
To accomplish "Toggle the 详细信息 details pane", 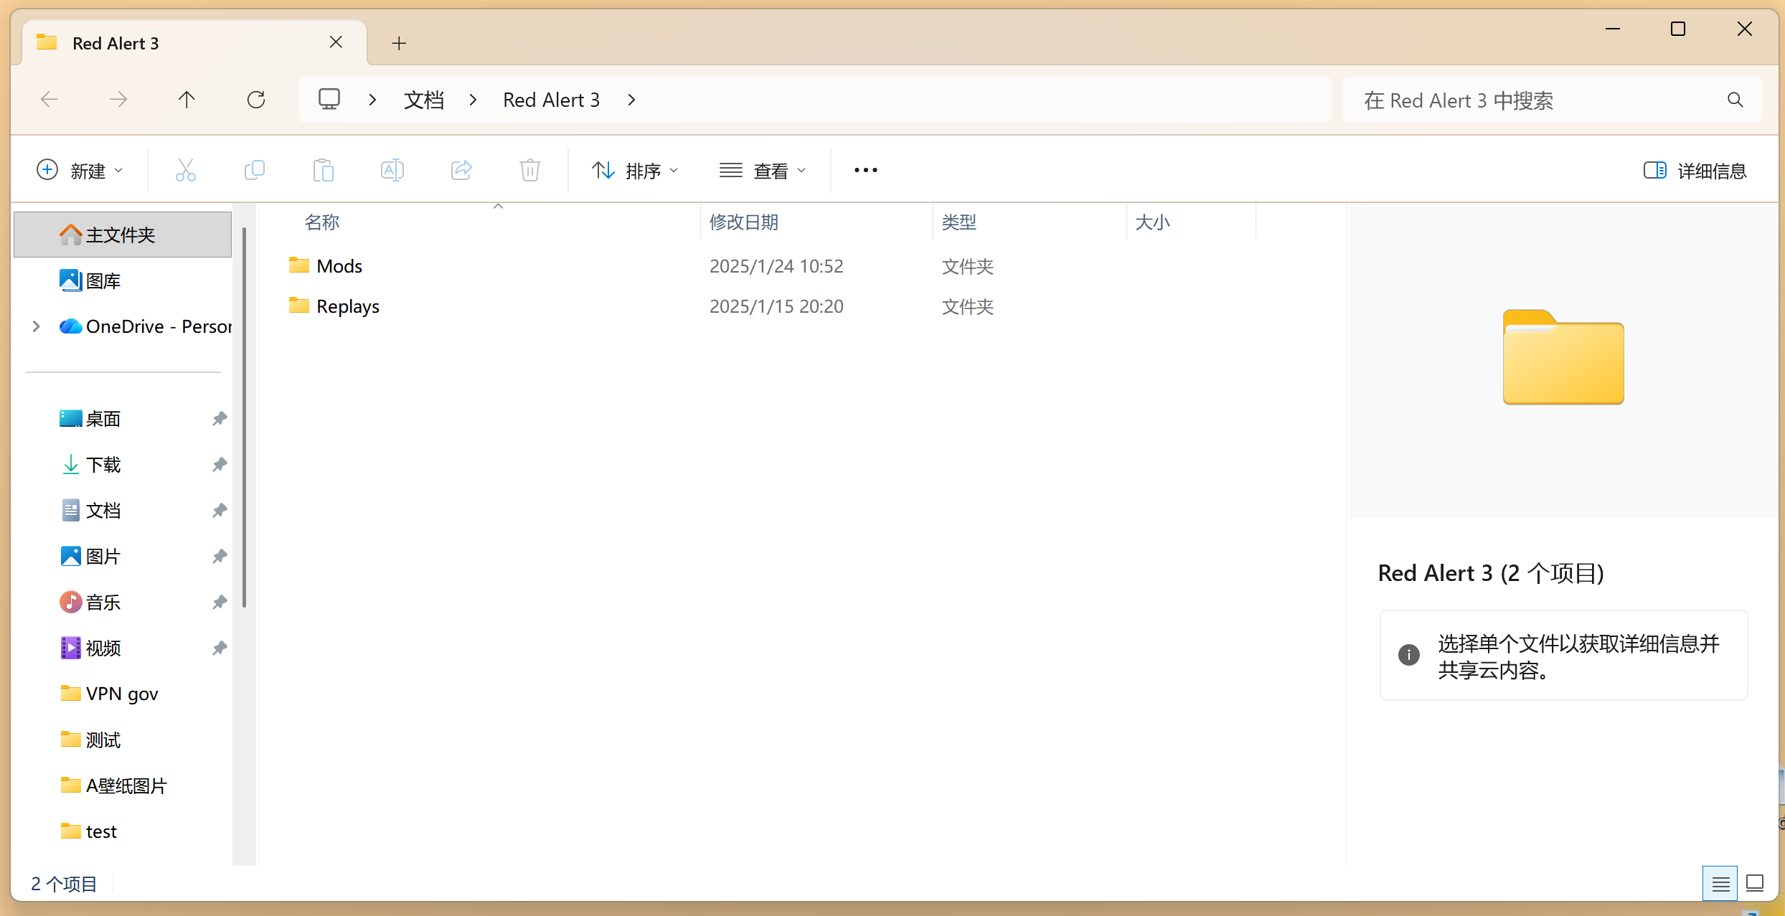I will click(x=1695, y=171).
